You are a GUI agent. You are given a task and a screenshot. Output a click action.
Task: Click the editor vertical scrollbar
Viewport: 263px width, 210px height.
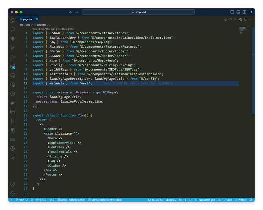[253, 70]
